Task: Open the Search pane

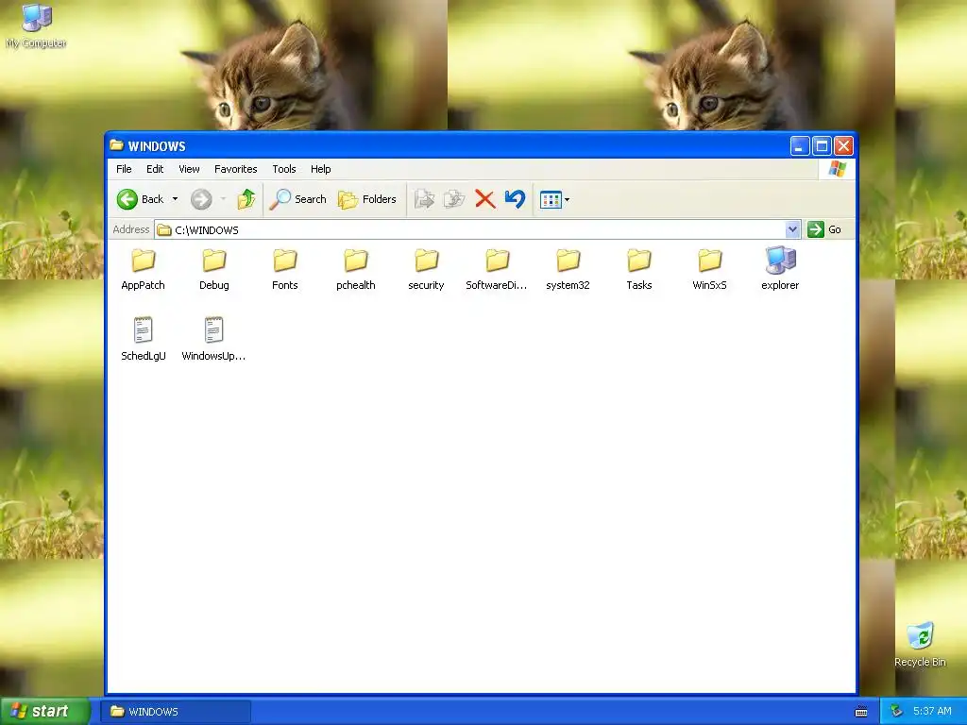Action: click(297, 199)
